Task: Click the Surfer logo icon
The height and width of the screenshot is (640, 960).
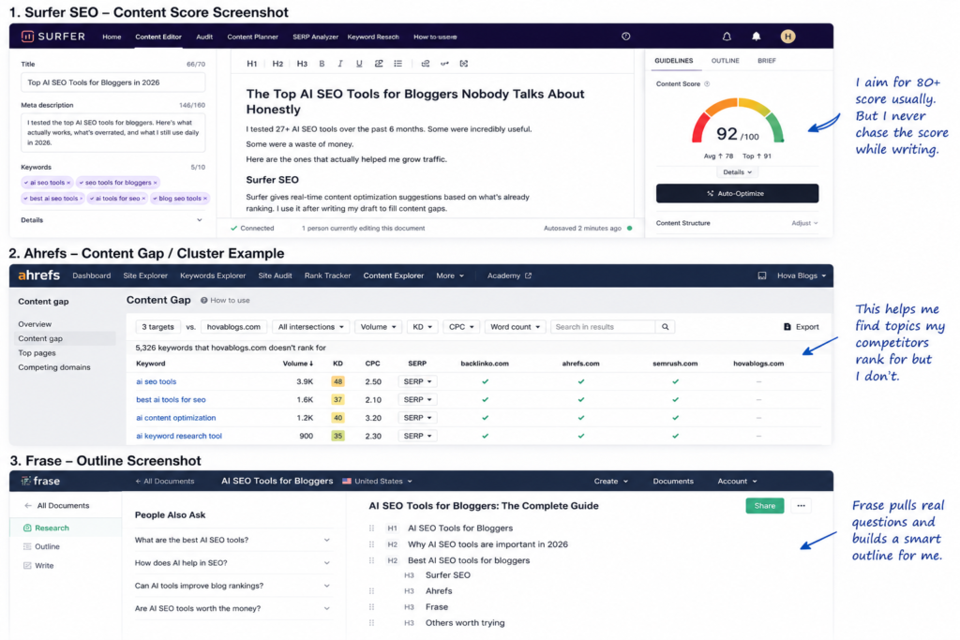Action: click(27, 37)
